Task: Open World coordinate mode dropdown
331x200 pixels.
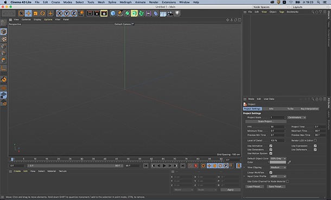Action: 183,190
